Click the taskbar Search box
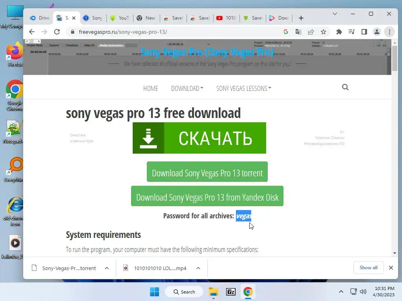Viewport: 402px width, 301px height. click(184, 292)
